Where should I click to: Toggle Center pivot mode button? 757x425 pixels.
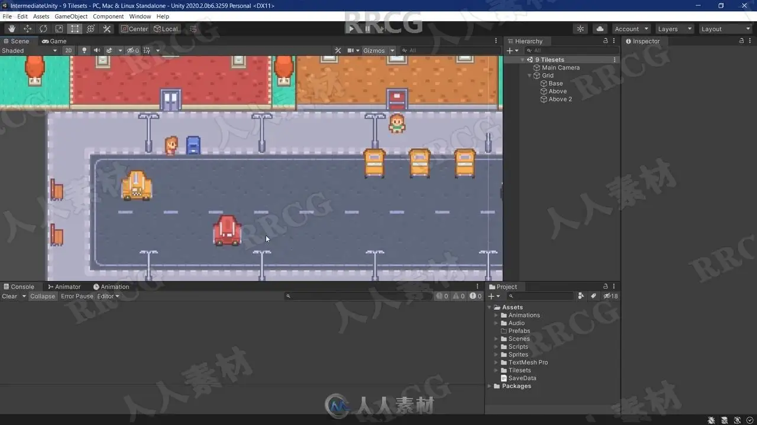pyautogui.click(x=135, y=29)
